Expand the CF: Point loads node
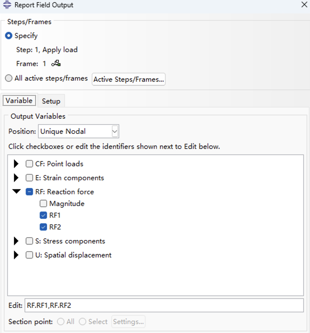The image size is (310, 333). (x=16, y=164)
